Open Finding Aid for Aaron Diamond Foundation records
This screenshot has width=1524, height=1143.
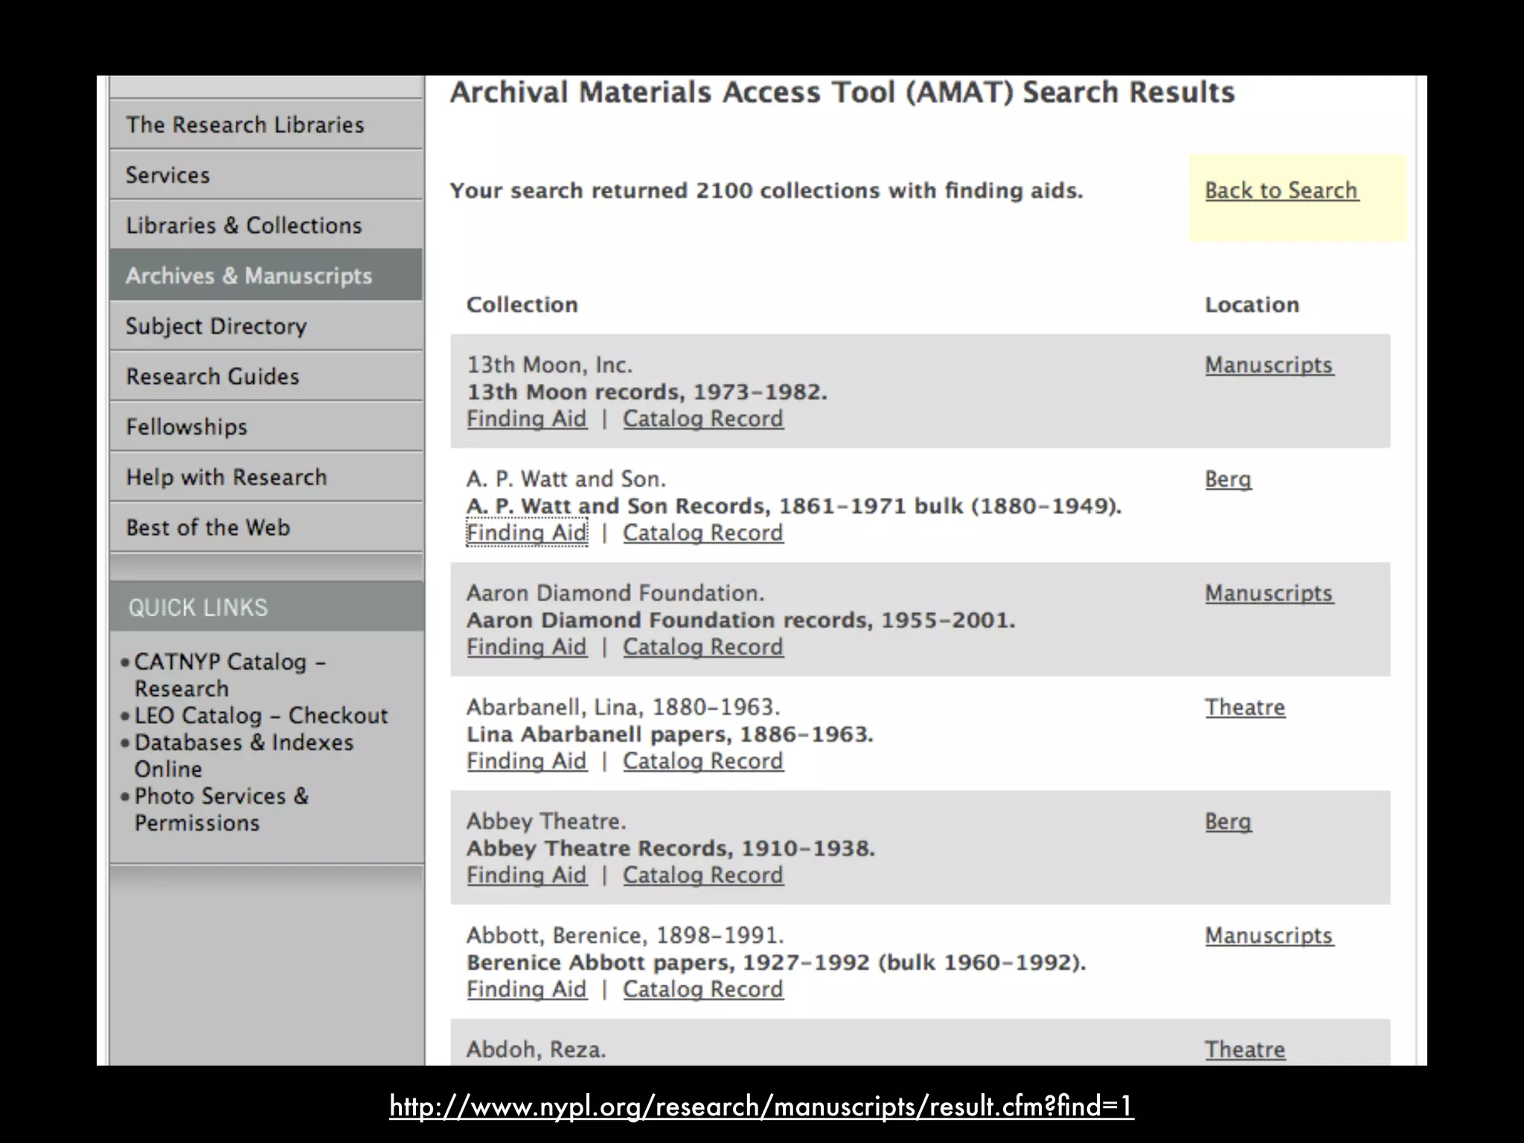527,647
